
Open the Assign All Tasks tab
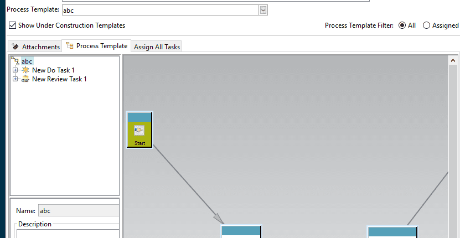point(157,47)
